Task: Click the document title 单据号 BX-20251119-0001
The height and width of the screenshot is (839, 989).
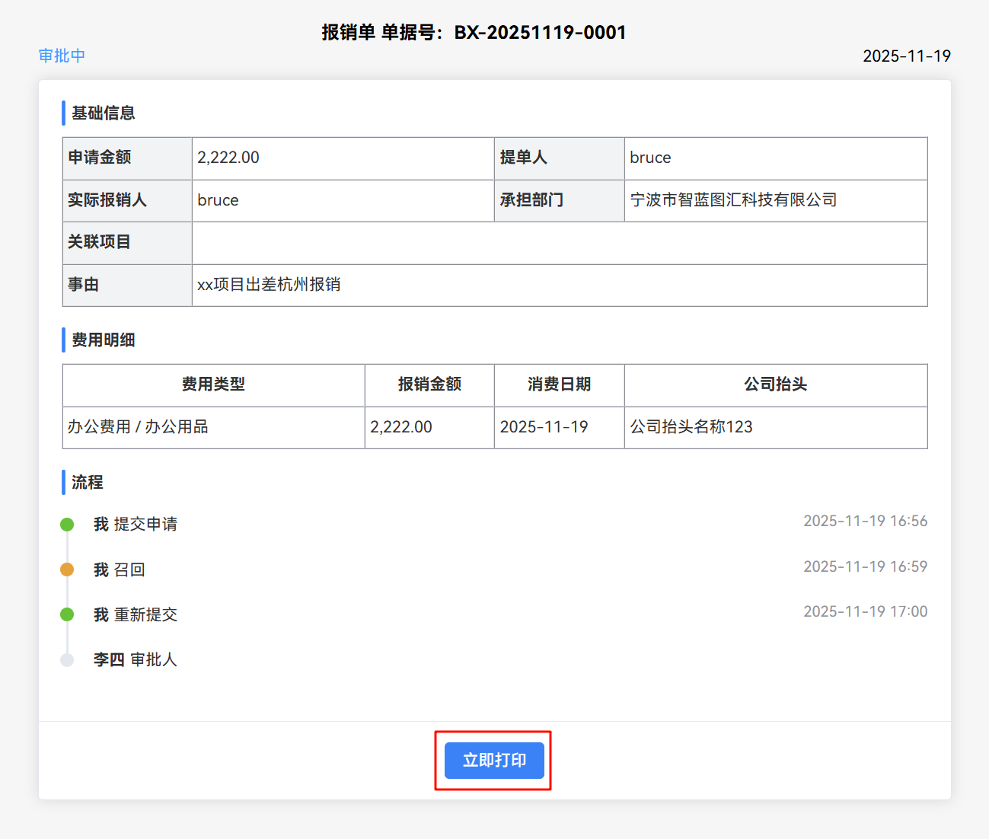Action: tap(474, 32)
